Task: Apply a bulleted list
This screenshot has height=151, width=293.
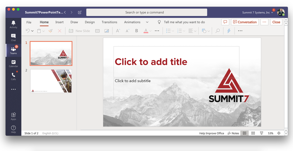Action: (x=169, y=31)
